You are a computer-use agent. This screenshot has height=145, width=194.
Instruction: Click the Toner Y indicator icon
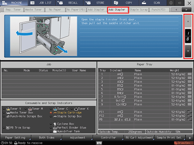pos(8,109)
